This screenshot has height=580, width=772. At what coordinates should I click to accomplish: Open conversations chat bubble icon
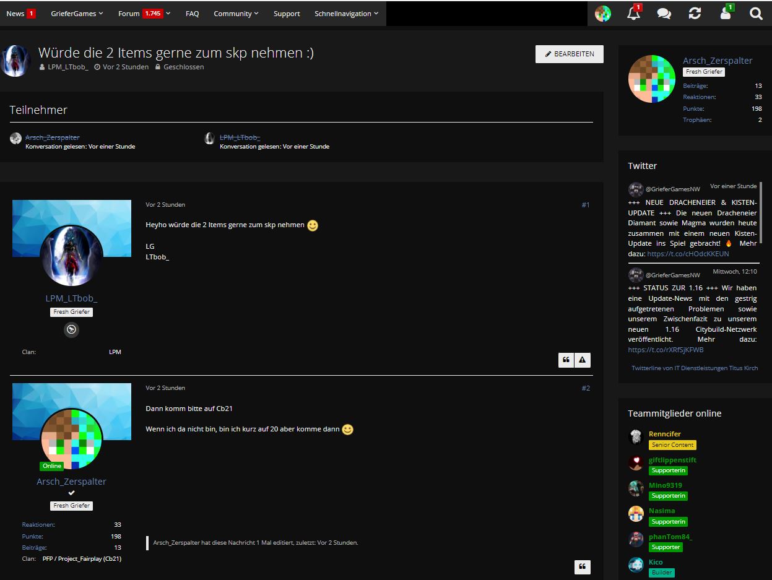(664, 14)
